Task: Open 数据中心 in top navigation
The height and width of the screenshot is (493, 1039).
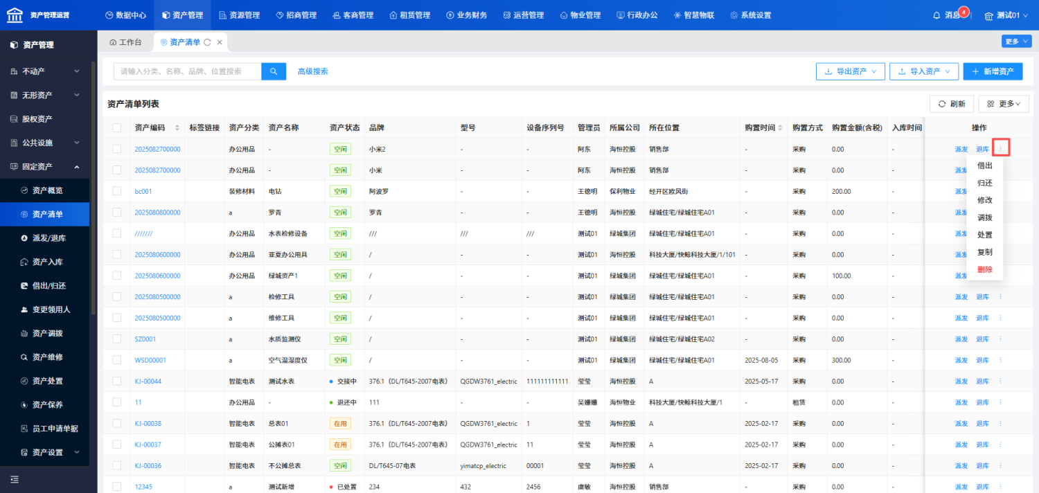Action: tap(125, 15)
